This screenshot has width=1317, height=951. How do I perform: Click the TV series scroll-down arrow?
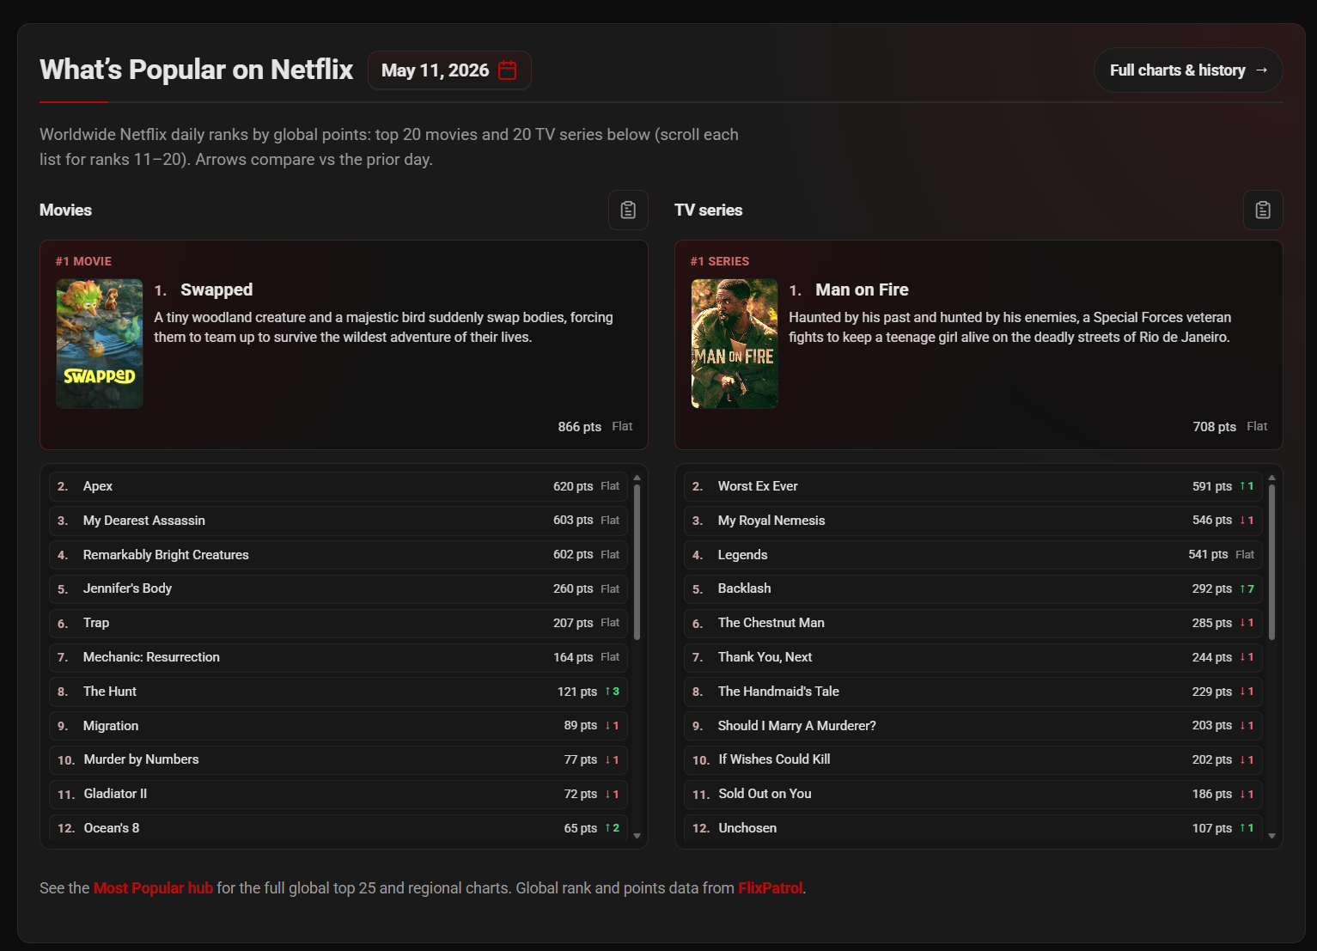tap(1271, 836)
